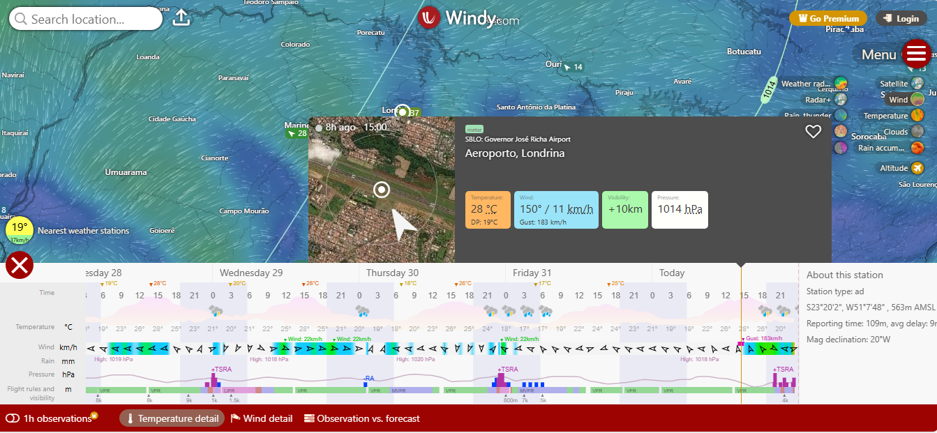Screen dimensions: 937x433
Task: Change pressure unit hPa in the table
Action: [x=68, y=374]
